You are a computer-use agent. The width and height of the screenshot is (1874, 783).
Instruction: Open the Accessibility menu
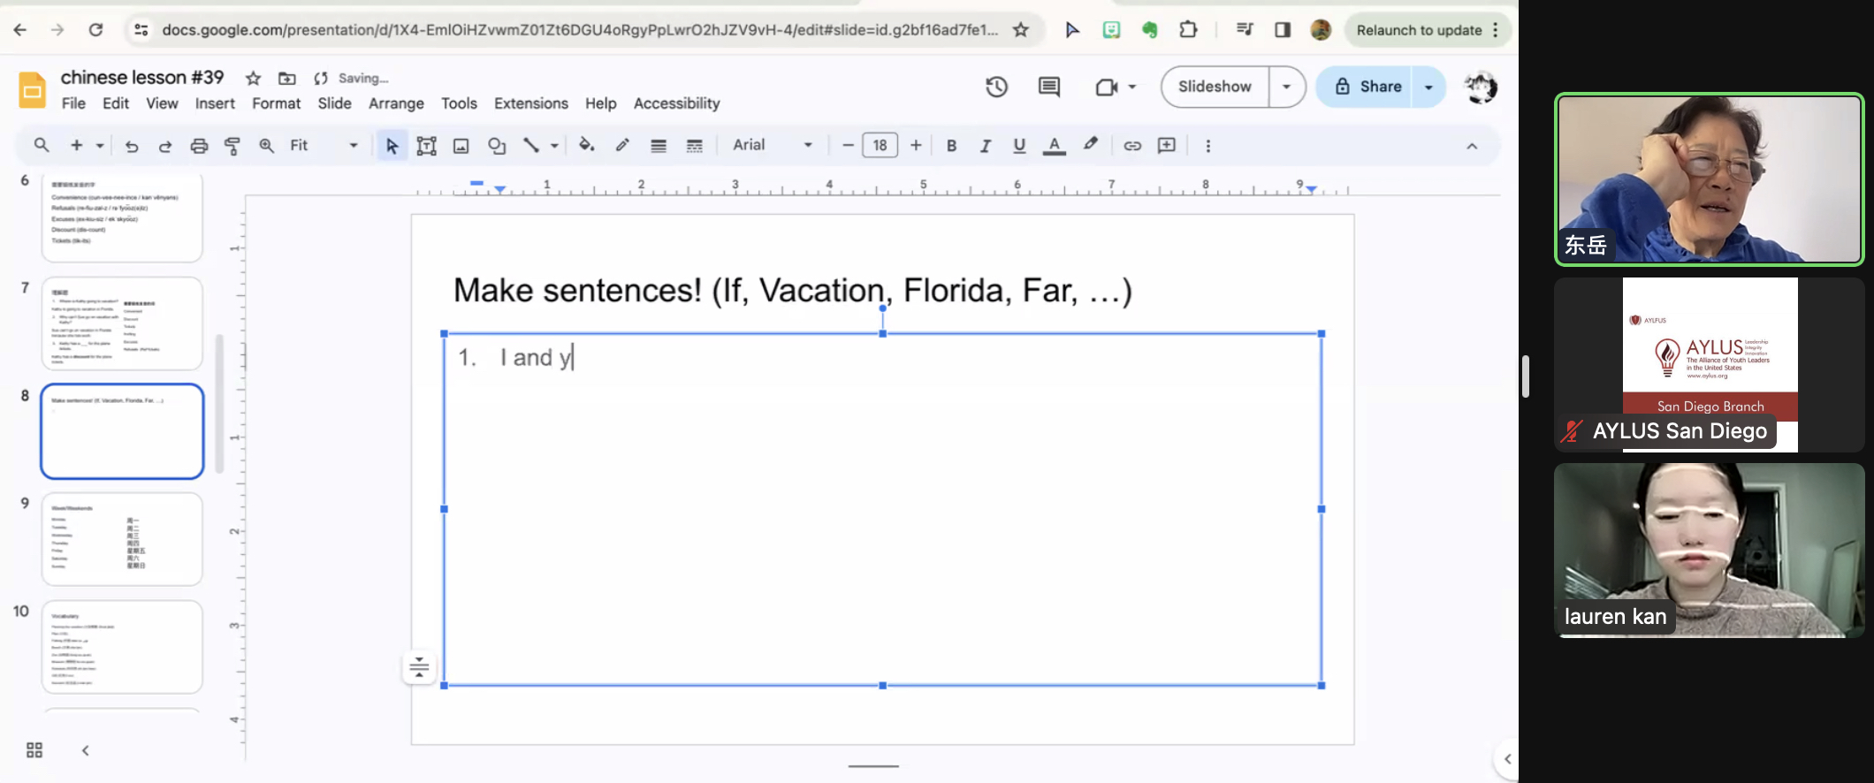(x=677, y=103)
